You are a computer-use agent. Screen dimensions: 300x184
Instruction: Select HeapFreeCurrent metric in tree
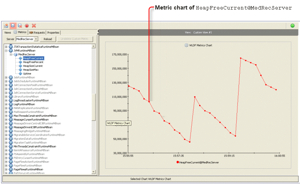pyautogui.click(x=33, y=58)
